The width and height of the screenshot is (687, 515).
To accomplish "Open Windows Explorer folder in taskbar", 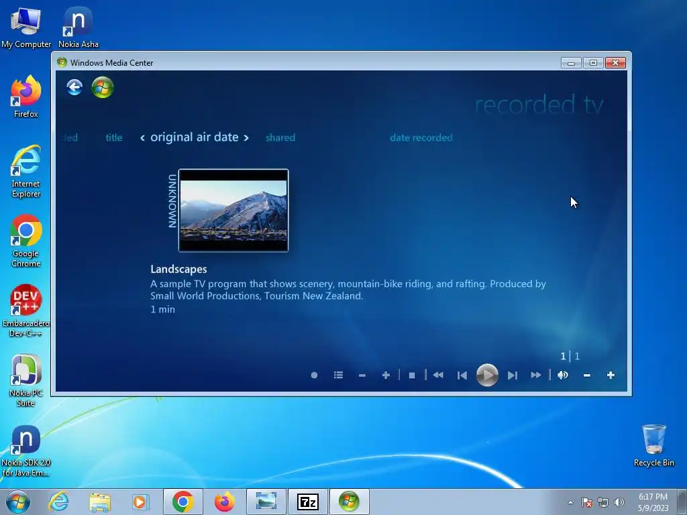I will [100, 502].
